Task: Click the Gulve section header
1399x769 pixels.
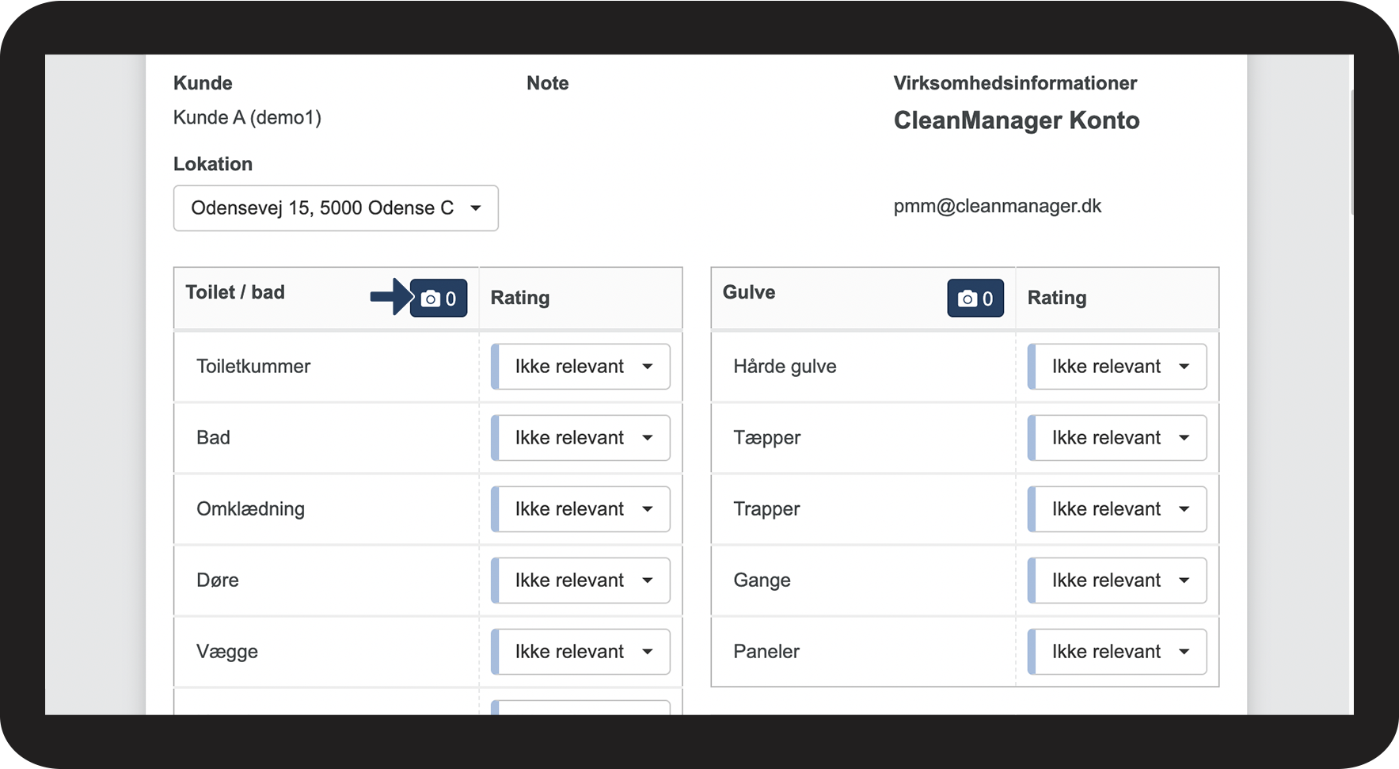Action: [748, 292]
